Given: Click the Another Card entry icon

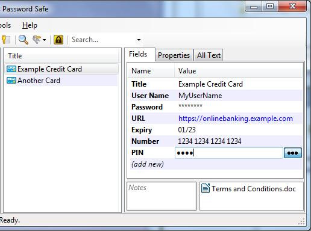Looking at the screenshot, I should (11, 81).
